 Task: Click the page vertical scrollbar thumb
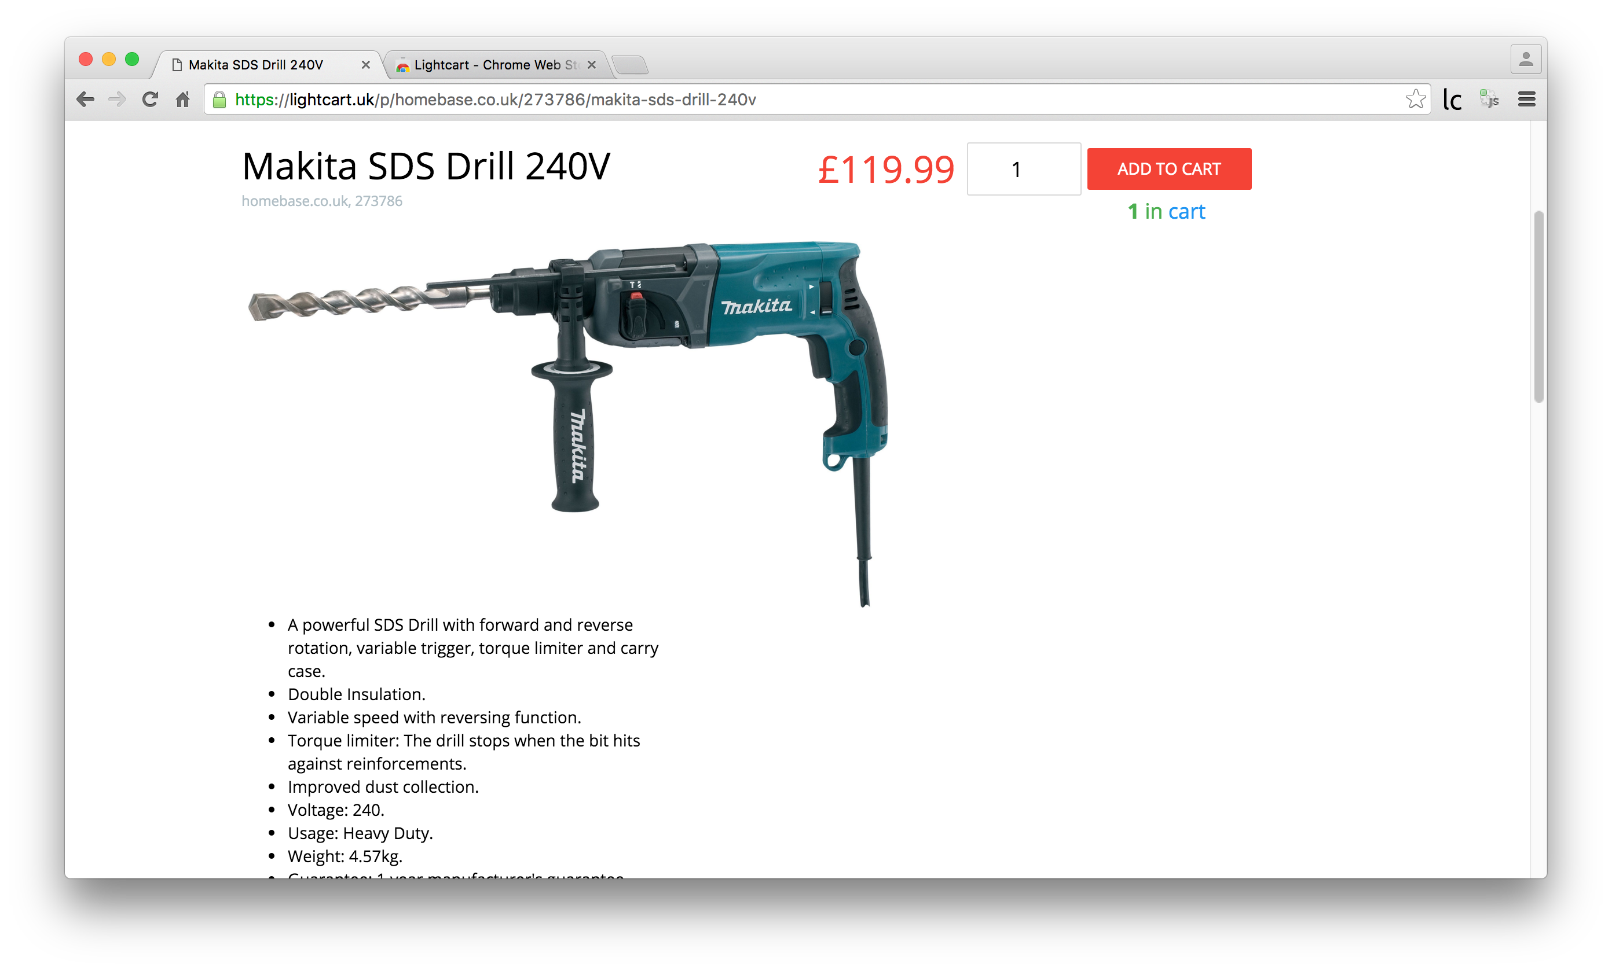(x=1538, y=307)
